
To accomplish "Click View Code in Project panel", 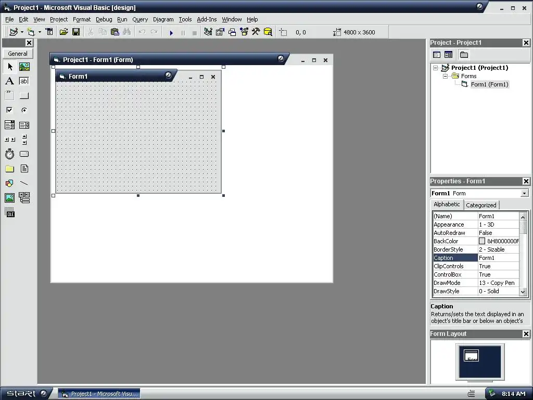I will pyautogui.click(x=437, y=55).
